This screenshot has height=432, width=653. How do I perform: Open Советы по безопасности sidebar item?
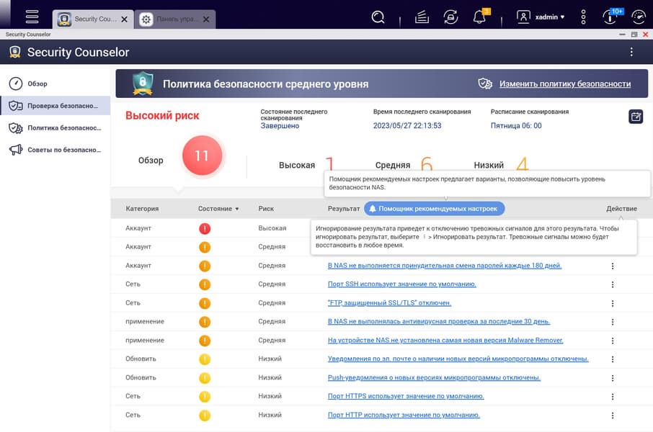pos(63,150)
